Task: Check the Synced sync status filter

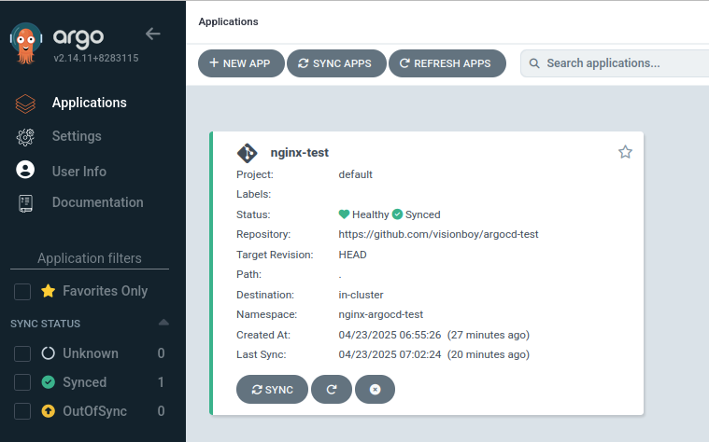Action: pos(22,382)
